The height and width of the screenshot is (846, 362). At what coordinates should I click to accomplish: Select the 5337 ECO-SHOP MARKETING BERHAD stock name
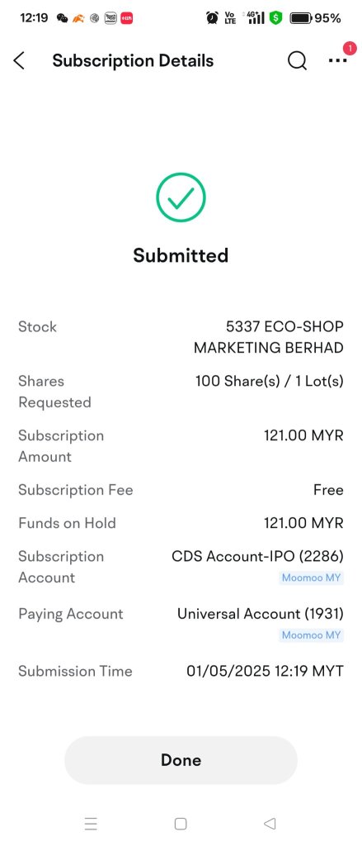pos(269,337)
